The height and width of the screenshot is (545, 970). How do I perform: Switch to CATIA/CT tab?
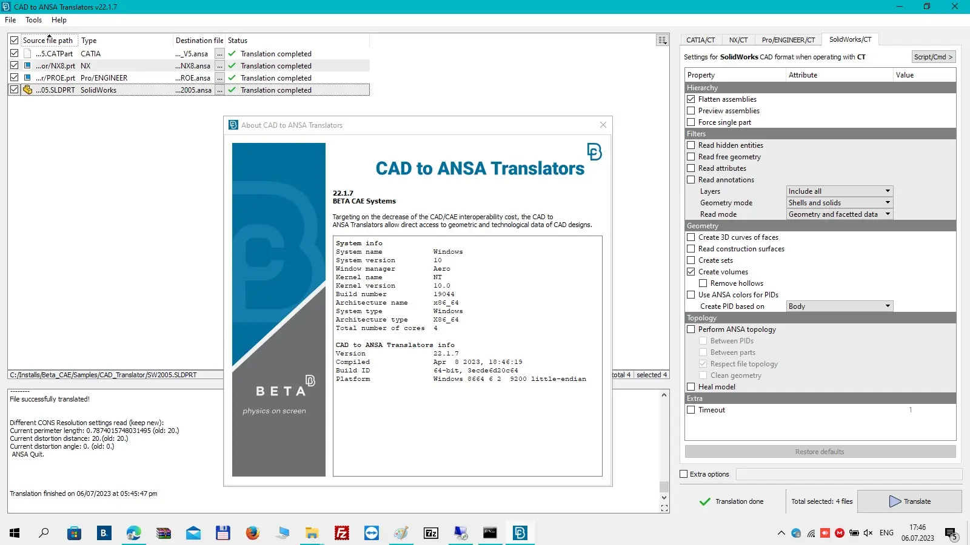coord(701,39)
